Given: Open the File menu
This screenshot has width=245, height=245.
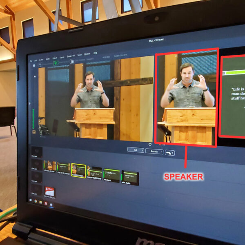Looking at the screenshot, I should [31, 58].
